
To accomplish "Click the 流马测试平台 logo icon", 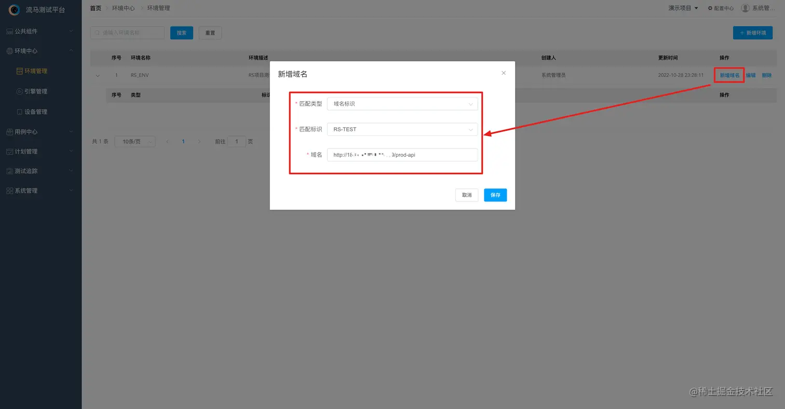I will 15,9.
